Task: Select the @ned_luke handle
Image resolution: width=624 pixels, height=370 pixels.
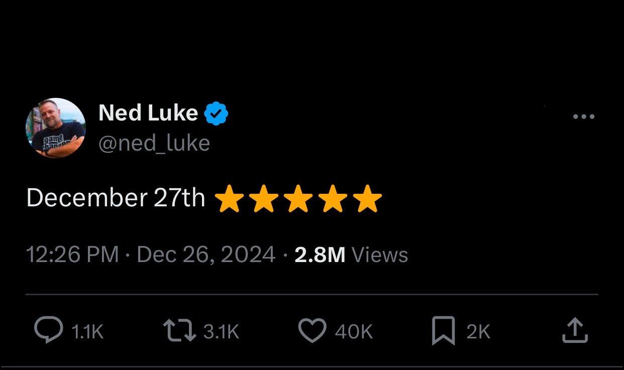Action: [154, 143]
